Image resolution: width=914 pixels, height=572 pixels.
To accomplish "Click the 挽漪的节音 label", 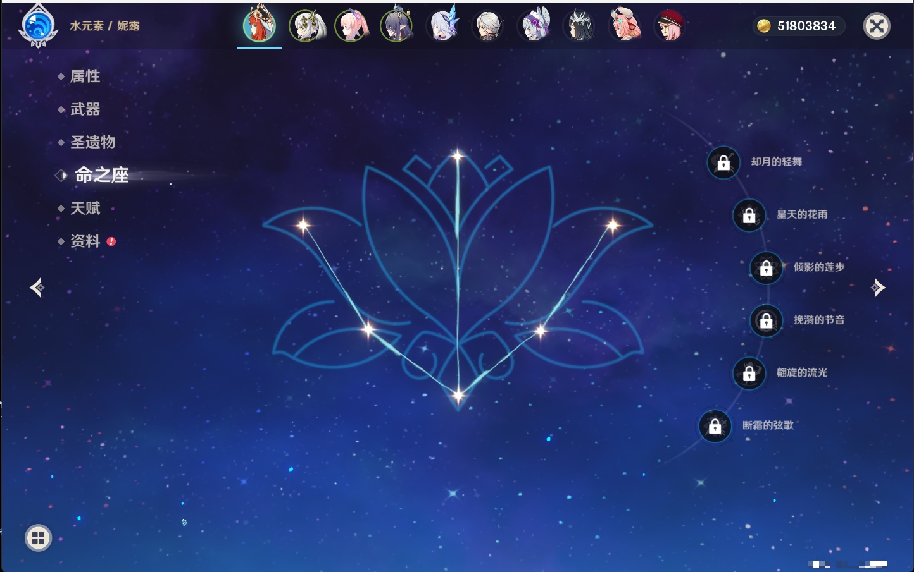I will [x=819, y=320].
